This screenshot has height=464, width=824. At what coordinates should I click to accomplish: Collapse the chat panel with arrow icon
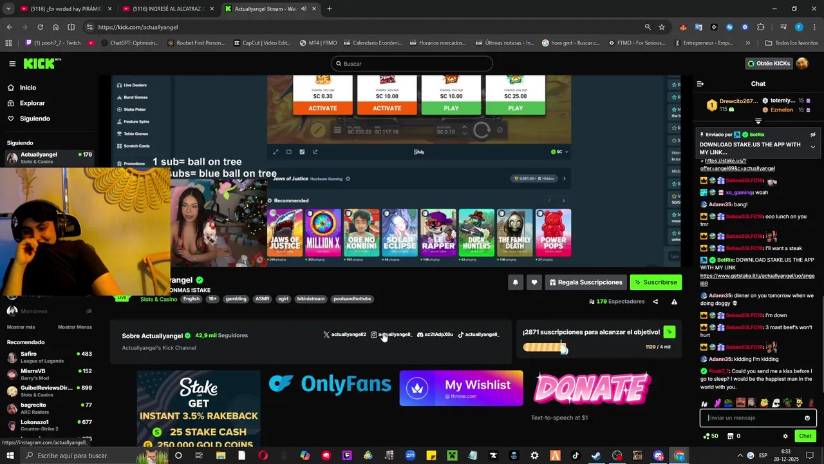coord(700,84)
